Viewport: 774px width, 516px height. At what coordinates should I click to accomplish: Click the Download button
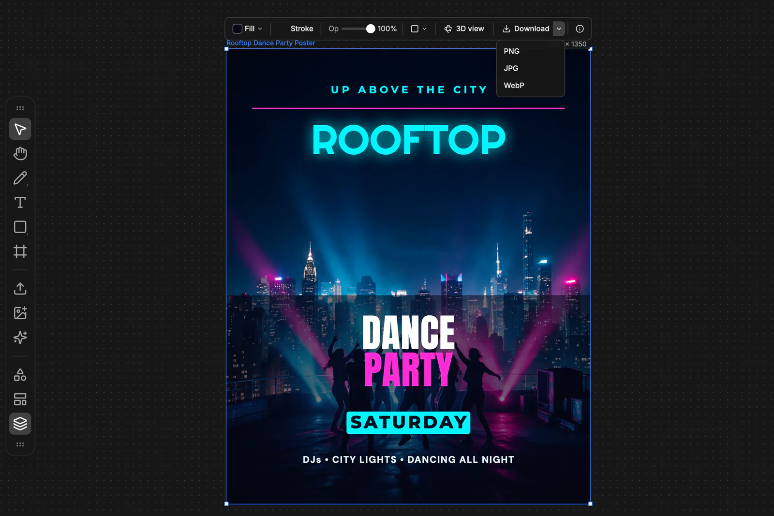526,29
